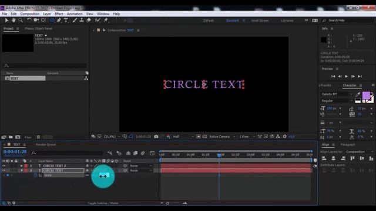Viewport: 376px width, 211px height.
Task: Switch to the Small Screen workspace
Action: click(x=260, y=21)
